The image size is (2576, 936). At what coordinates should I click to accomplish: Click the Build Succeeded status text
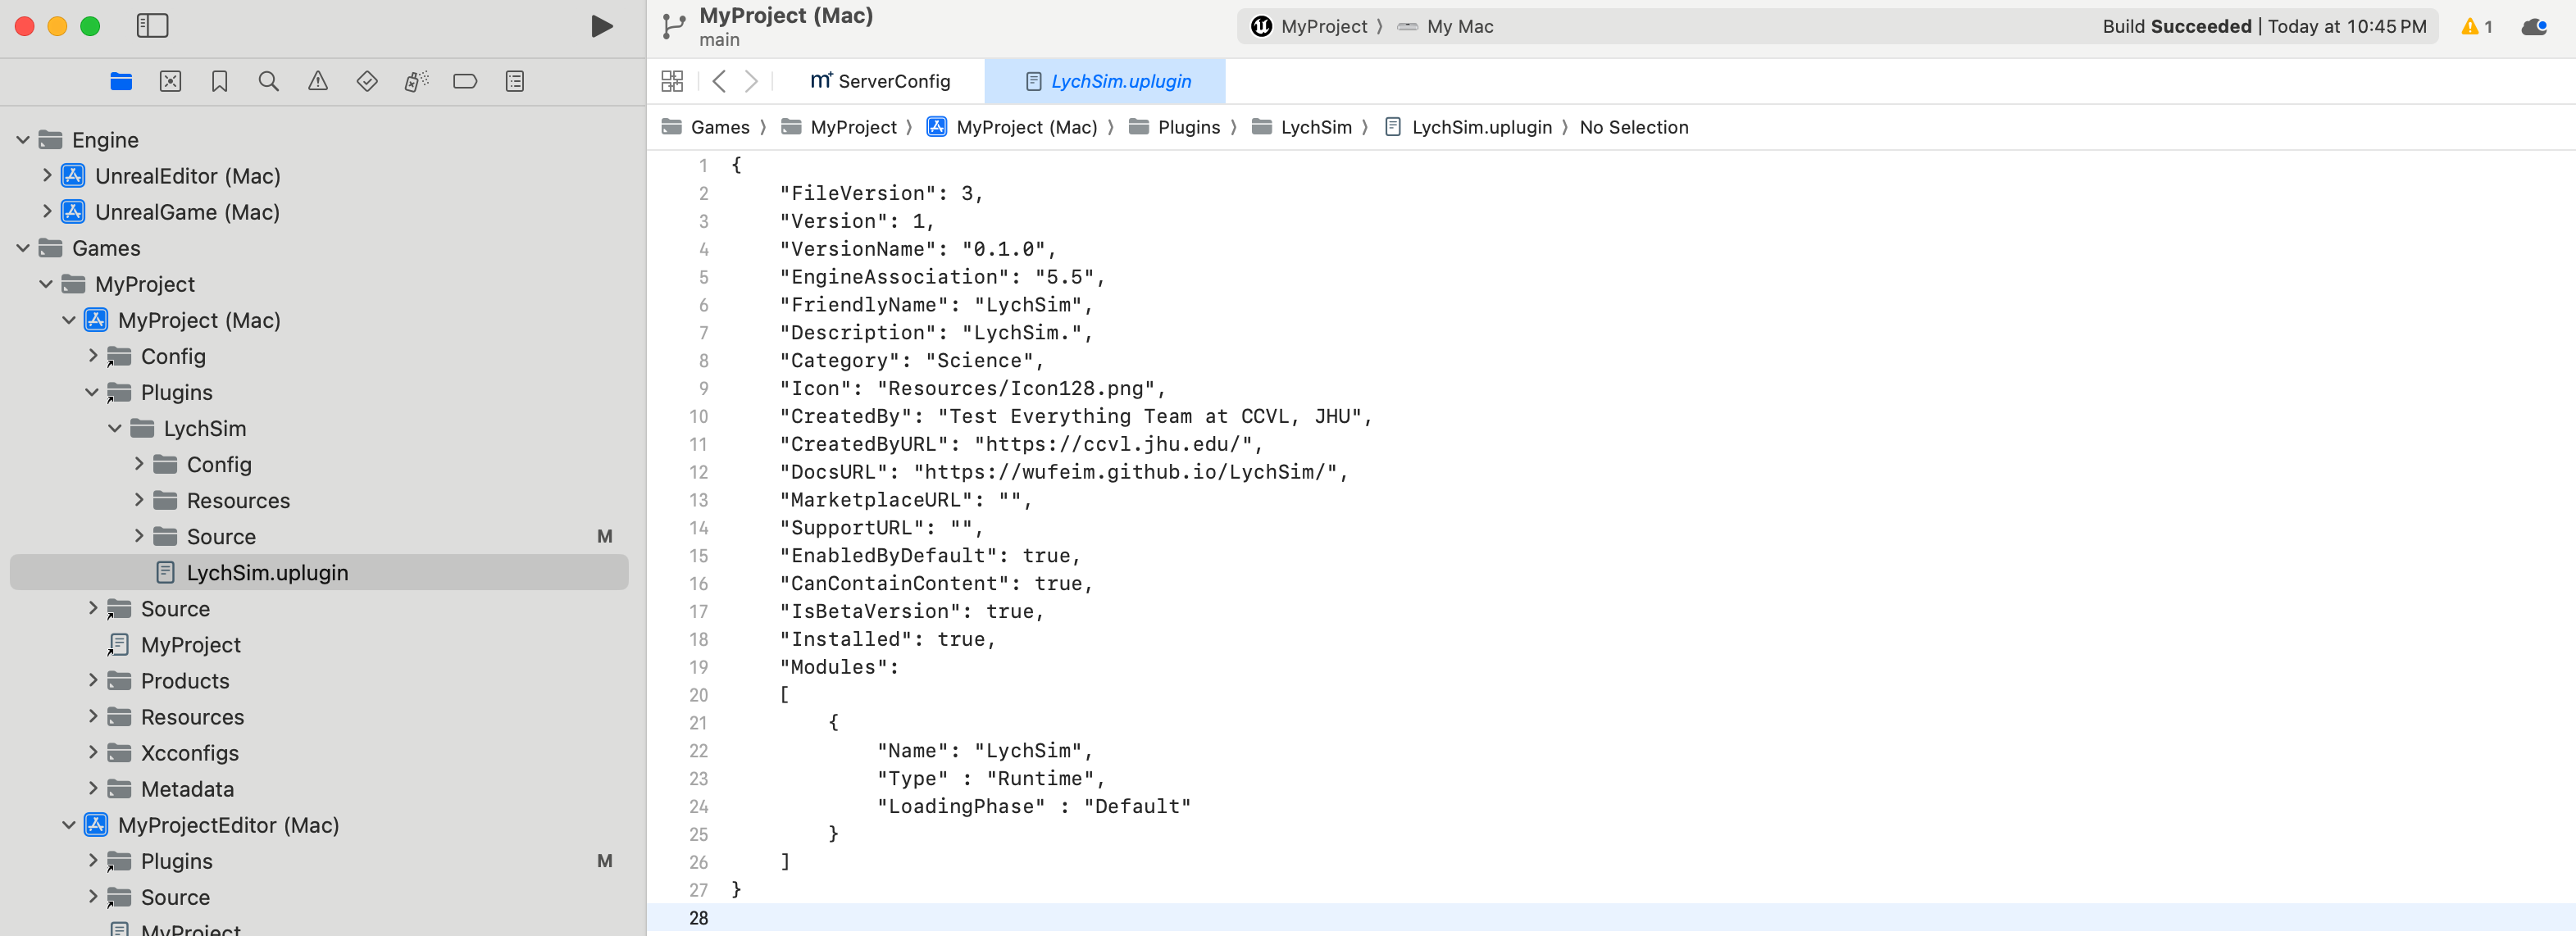[x=2264, y=27]
